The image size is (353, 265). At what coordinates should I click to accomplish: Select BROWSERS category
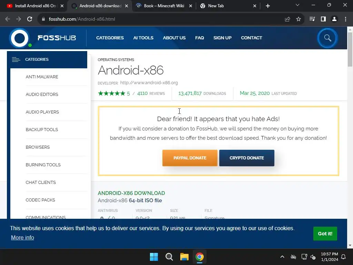(x=38, y=147)
